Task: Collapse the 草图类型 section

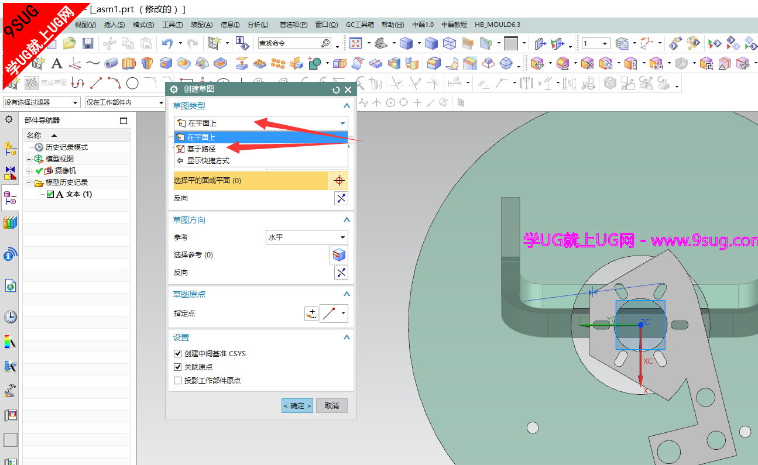Action: pyautogui.click(x=347, y=106)
